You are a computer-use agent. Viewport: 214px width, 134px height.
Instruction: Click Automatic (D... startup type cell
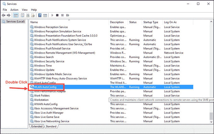click(152, 57)
